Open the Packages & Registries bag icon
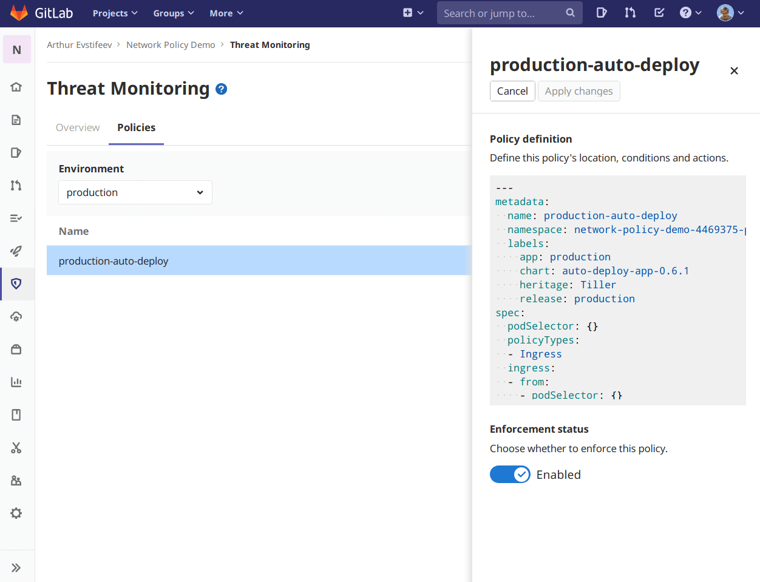Screen dimensions: 760x582 17,349
